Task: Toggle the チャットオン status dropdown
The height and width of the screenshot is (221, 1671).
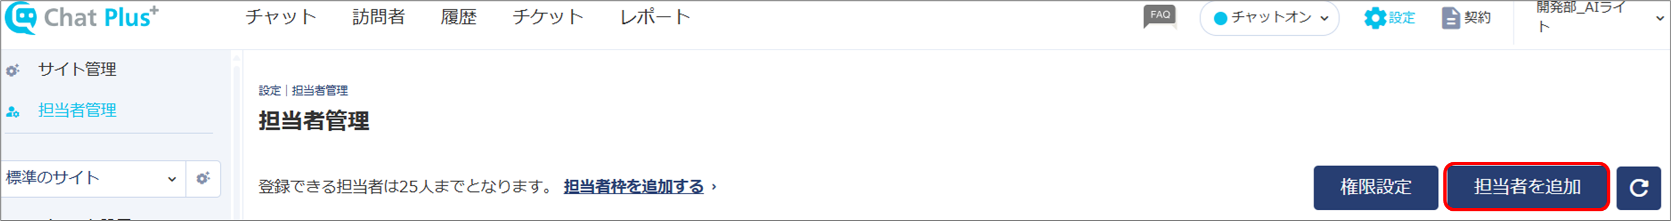Action: pyautogui.click(x=1269, y=18)
